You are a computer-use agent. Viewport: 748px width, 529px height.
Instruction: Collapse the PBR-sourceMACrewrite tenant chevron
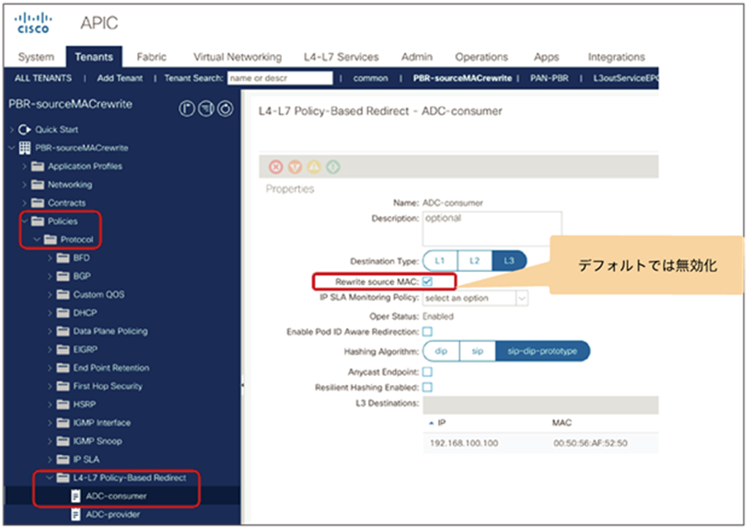(x=12, y=148)
